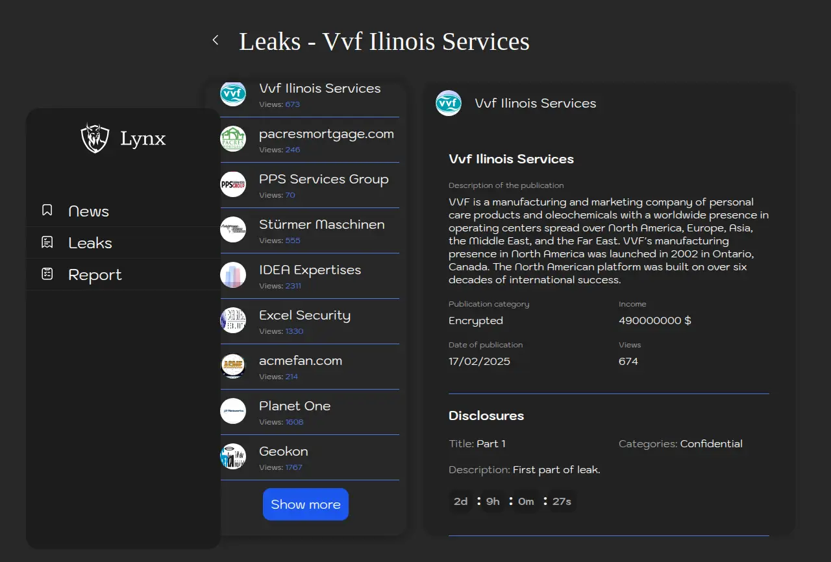The width and height of the screenshot is (831, 562).
Task: Click the Report checklist icon
Action: tap(47, 274)
